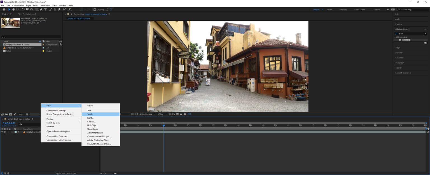Select the Horizontal Type tool

(x=46, y=9)
